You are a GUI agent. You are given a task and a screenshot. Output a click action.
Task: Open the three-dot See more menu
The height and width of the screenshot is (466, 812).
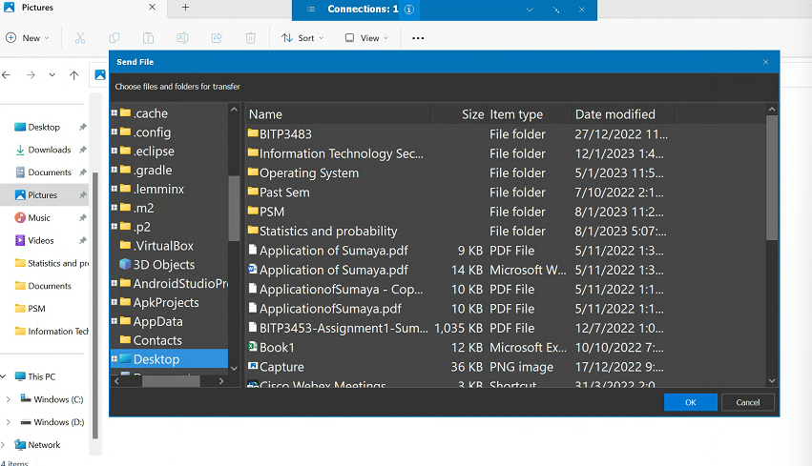418,38
